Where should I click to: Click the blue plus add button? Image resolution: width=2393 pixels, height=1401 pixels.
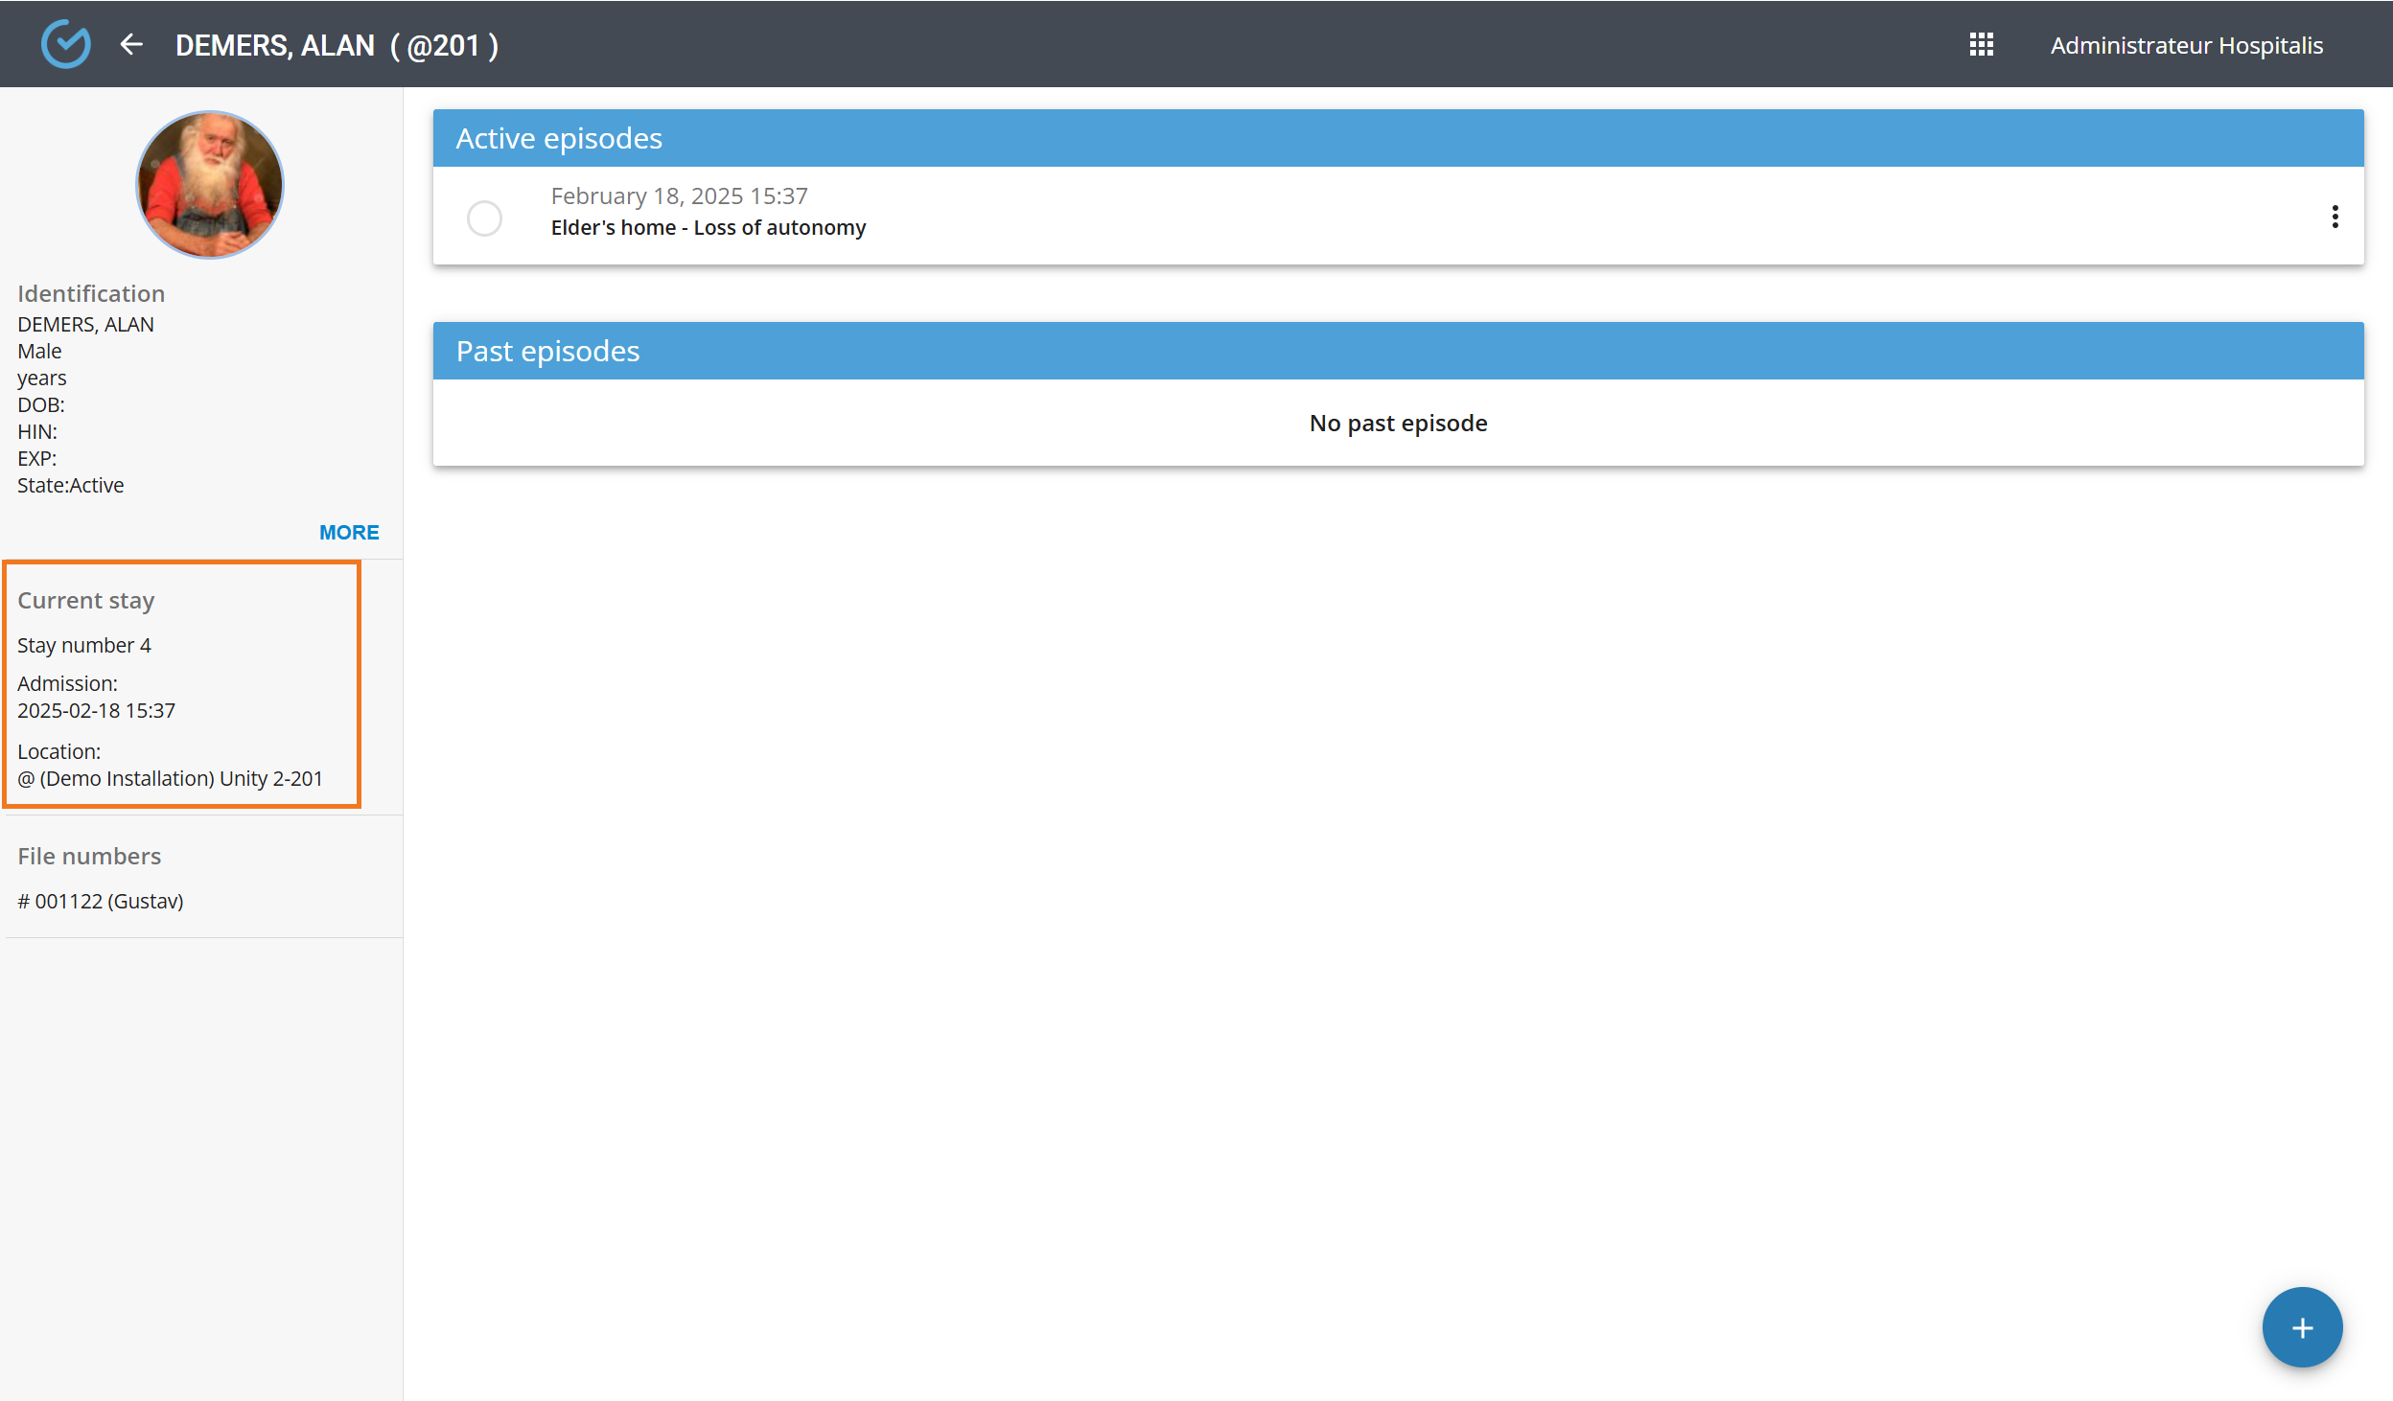(x=2301, y=1327)
